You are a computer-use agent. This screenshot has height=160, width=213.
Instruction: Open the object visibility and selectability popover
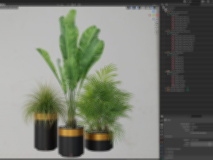pos(128,8)
